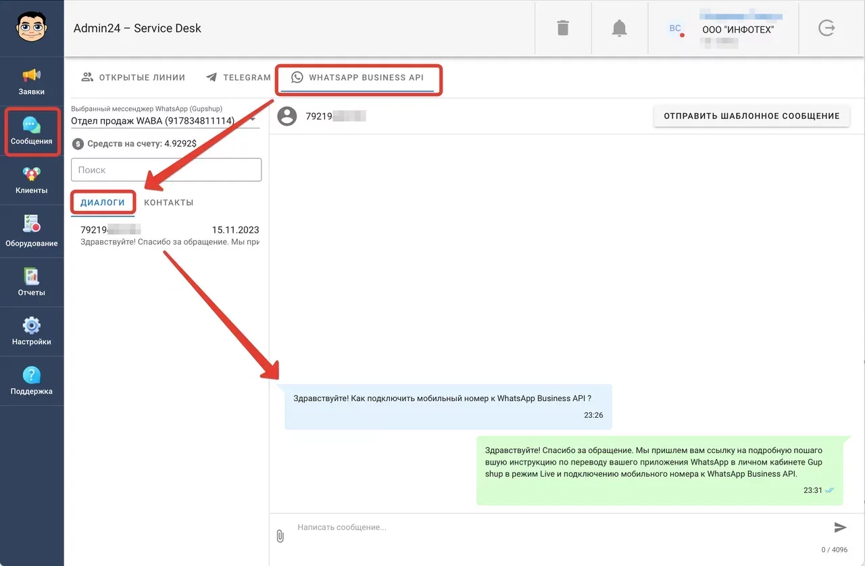Switch to Открытые линии tab

click(x=133, y=77)
